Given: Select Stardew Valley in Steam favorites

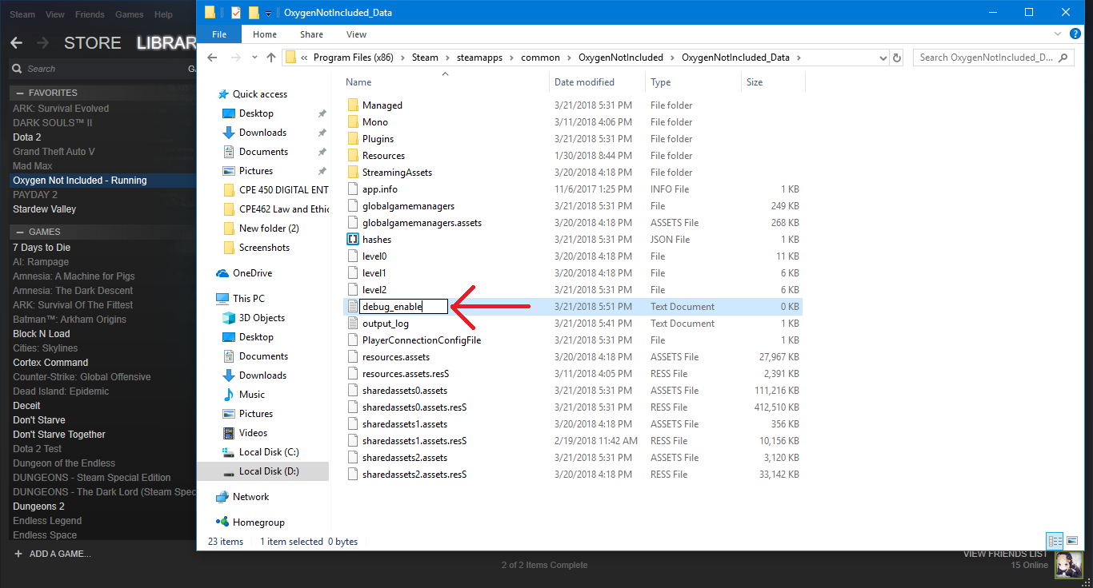Looking at the screenshot, I should pyautogui.click(x=44, y=209).
